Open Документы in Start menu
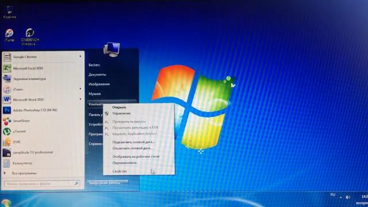 click(97, 75)
